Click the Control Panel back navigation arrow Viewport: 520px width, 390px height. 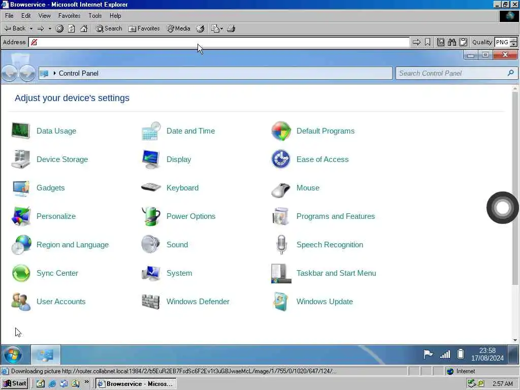10,72
